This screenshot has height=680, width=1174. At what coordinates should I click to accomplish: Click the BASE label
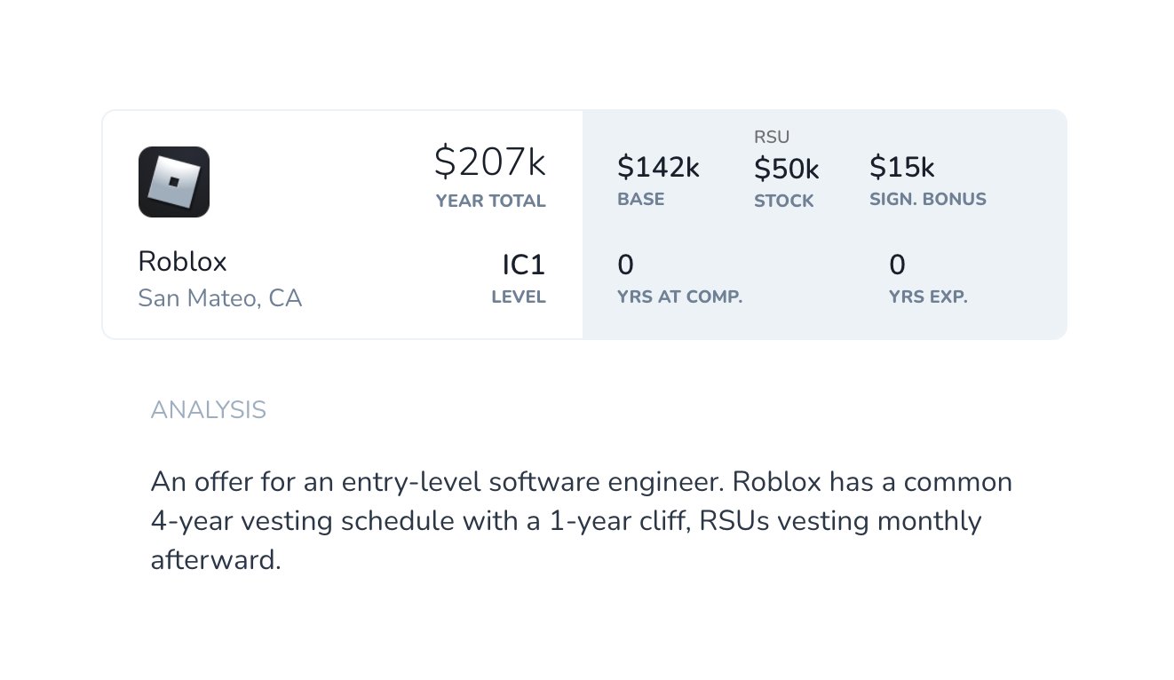point(640,200)
